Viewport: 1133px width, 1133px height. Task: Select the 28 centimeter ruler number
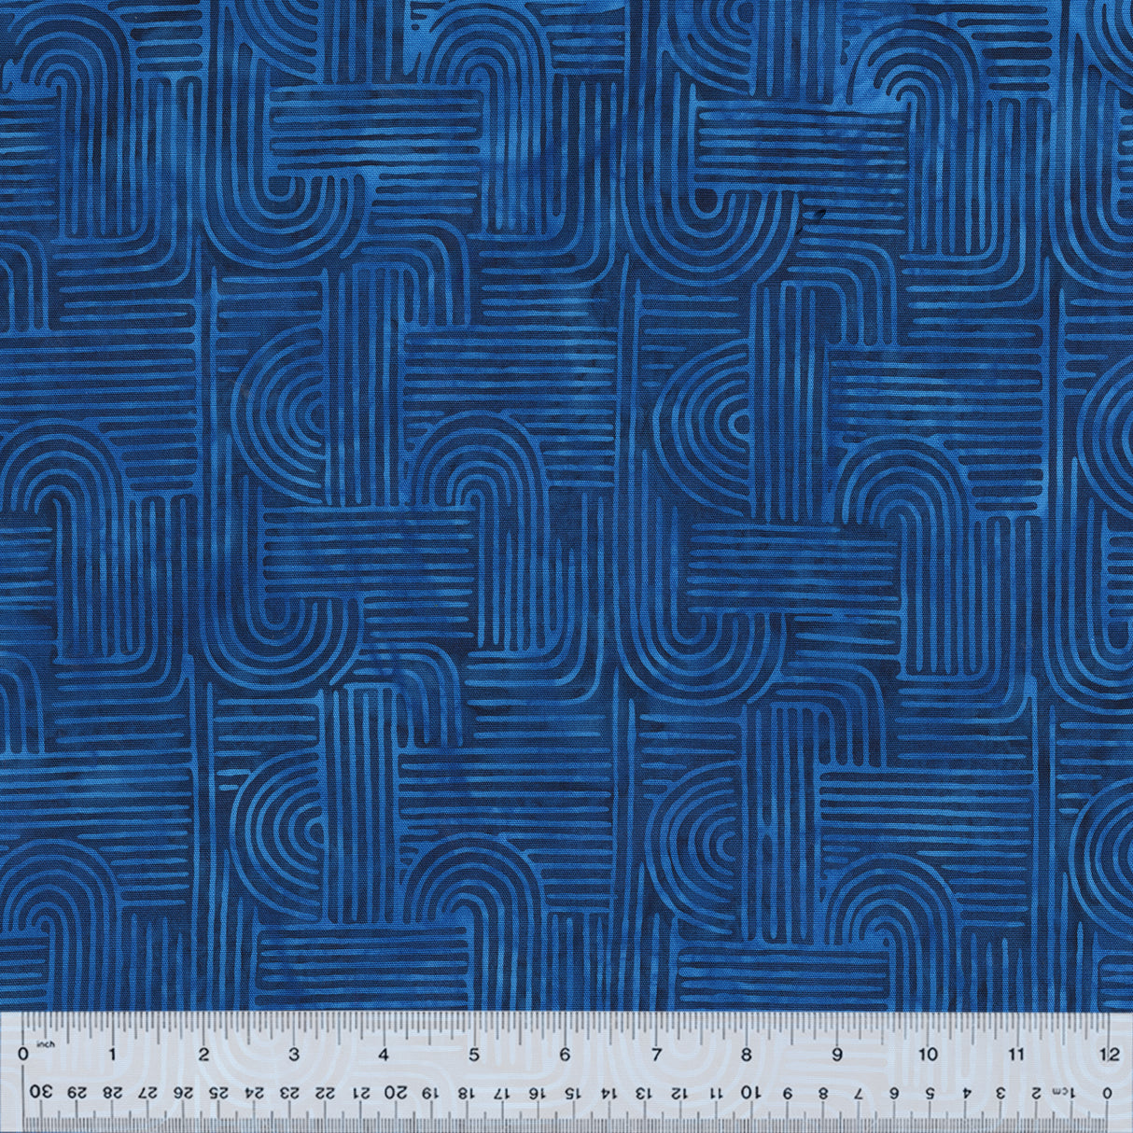pyautogui.click(x=112, y=1092)
